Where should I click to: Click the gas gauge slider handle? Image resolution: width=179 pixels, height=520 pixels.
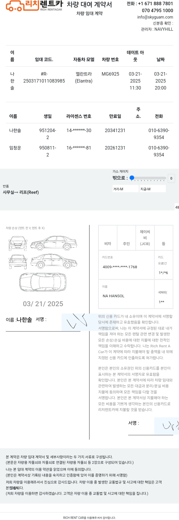[x=132, y=178]
